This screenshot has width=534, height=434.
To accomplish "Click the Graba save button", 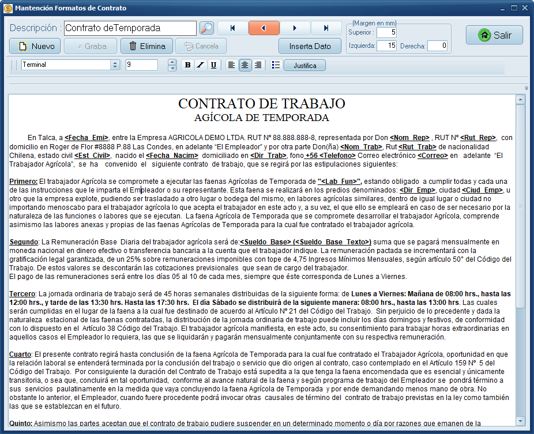I will (91, 46).
